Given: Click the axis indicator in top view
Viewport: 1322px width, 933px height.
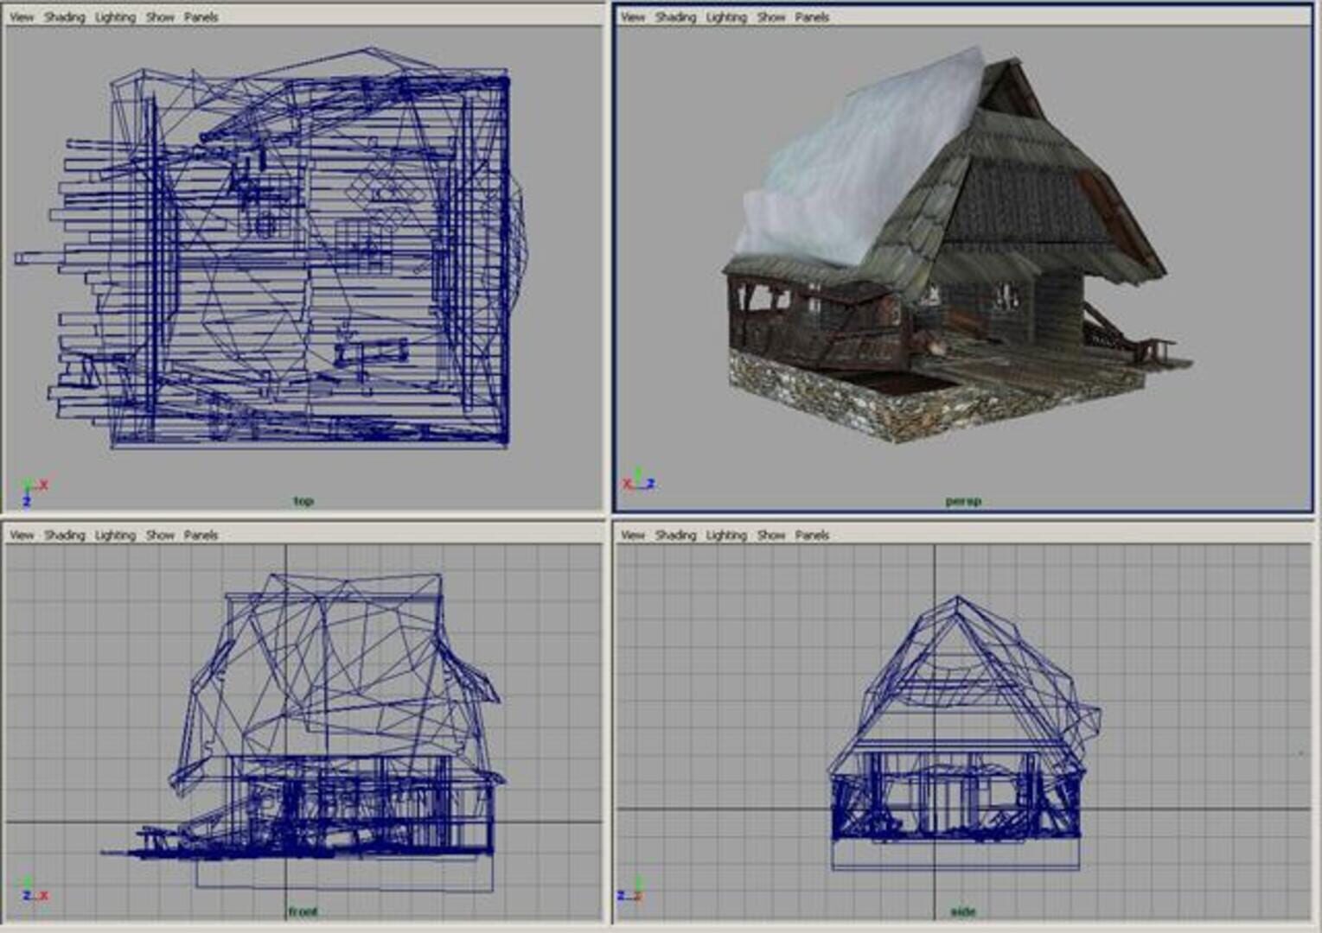Looking at the screenshot, I should (32, 492).
